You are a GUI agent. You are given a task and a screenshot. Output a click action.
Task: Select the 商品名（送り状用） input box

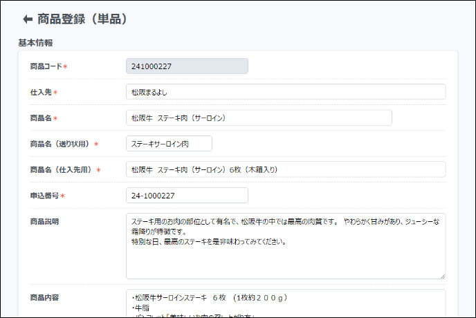click(169, 144)
